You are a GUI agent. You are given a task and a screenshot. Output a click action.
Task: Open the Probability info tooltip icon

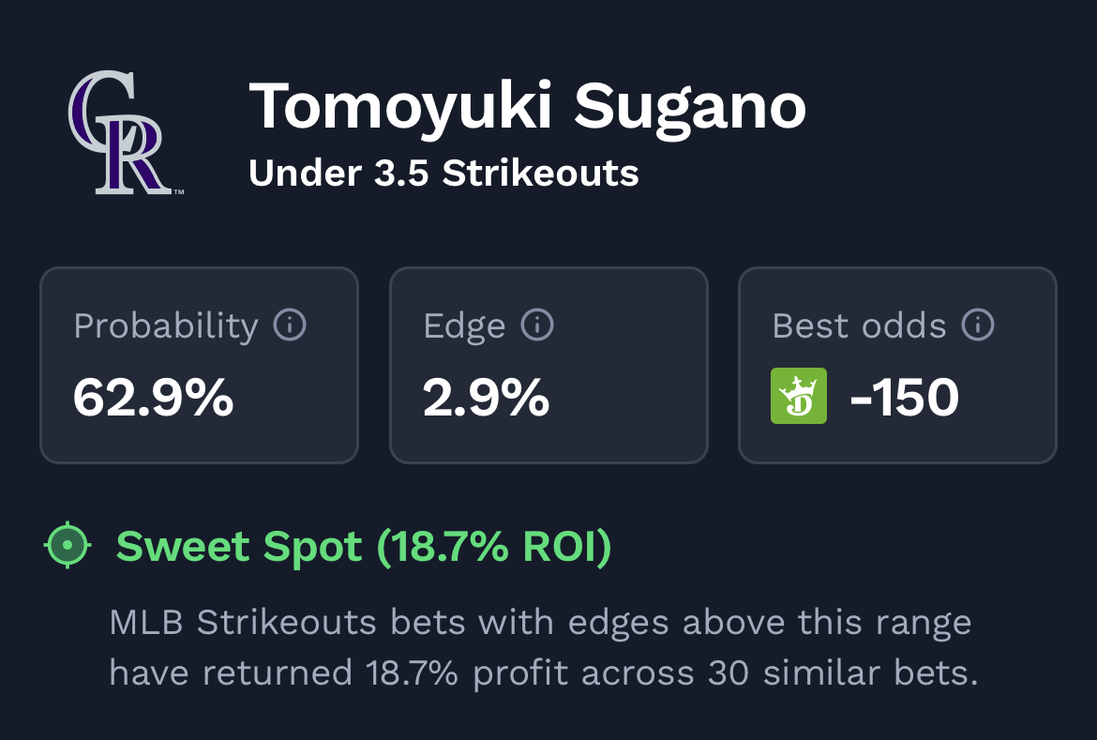tap(290, 325)
